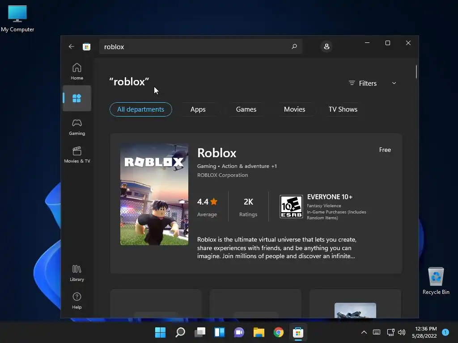The image size is (458, 343).
Task: Open Home in the Store sidebar
Action: click(77, 71)
